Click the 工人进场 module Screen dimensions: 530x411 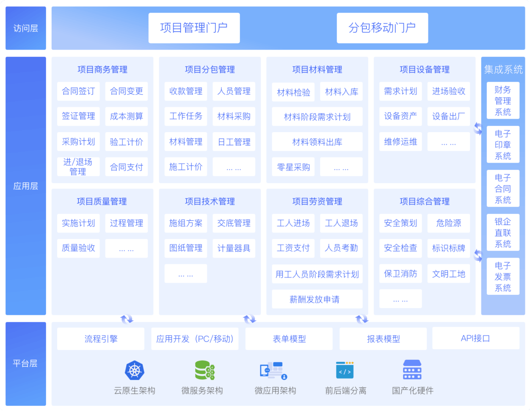tap(293, 223)
